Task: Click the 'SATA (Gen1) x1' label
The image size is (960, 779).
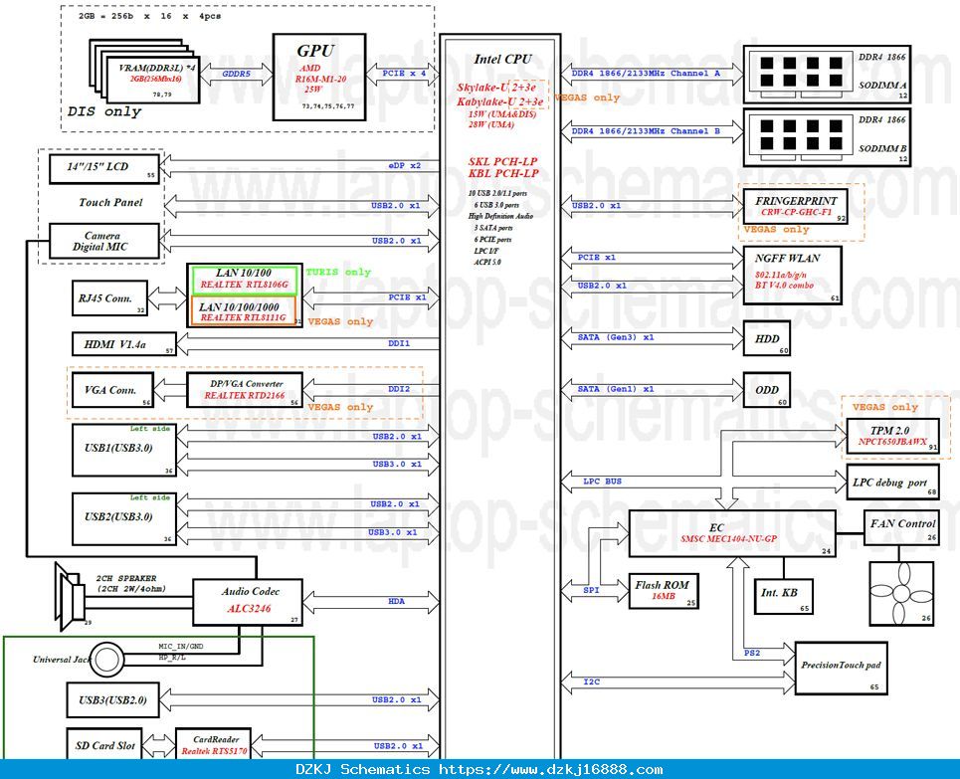Action: 616,389
